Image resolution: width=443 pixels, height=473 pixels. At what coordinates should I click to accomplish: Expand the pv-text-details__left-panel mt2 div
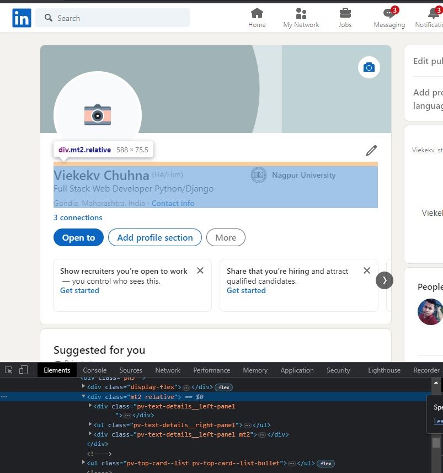point(90,434)
